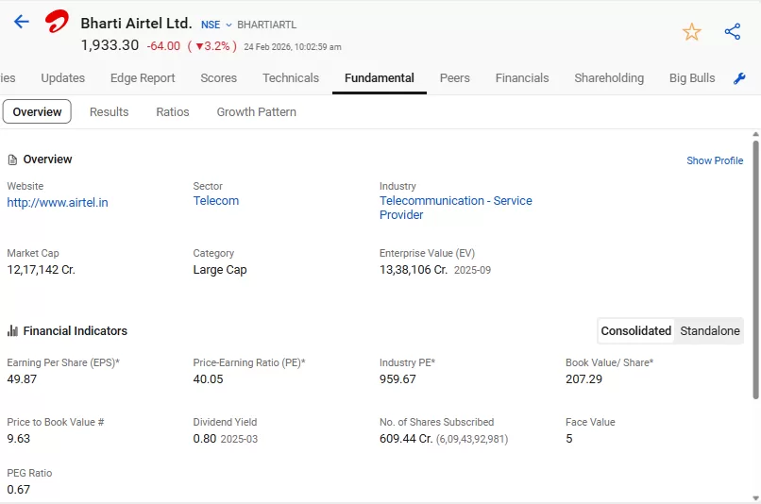Switch to Standalone financials

tap(710, 331)
